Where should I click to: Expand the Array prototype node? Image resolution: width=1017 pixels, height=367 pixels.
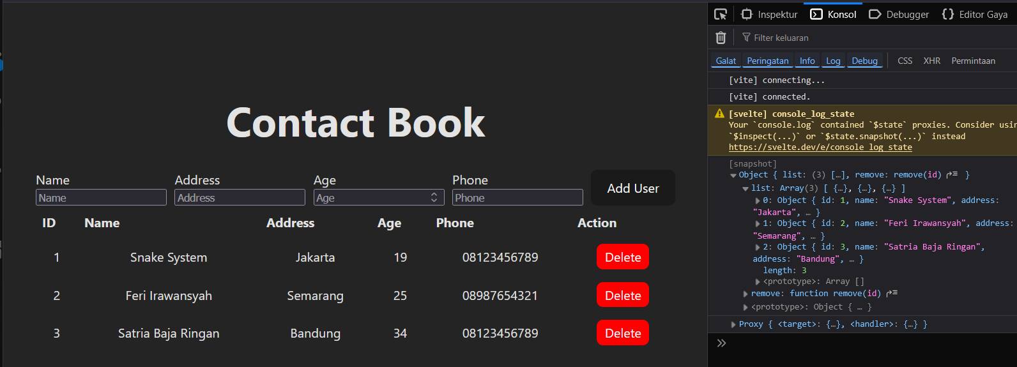758,281
